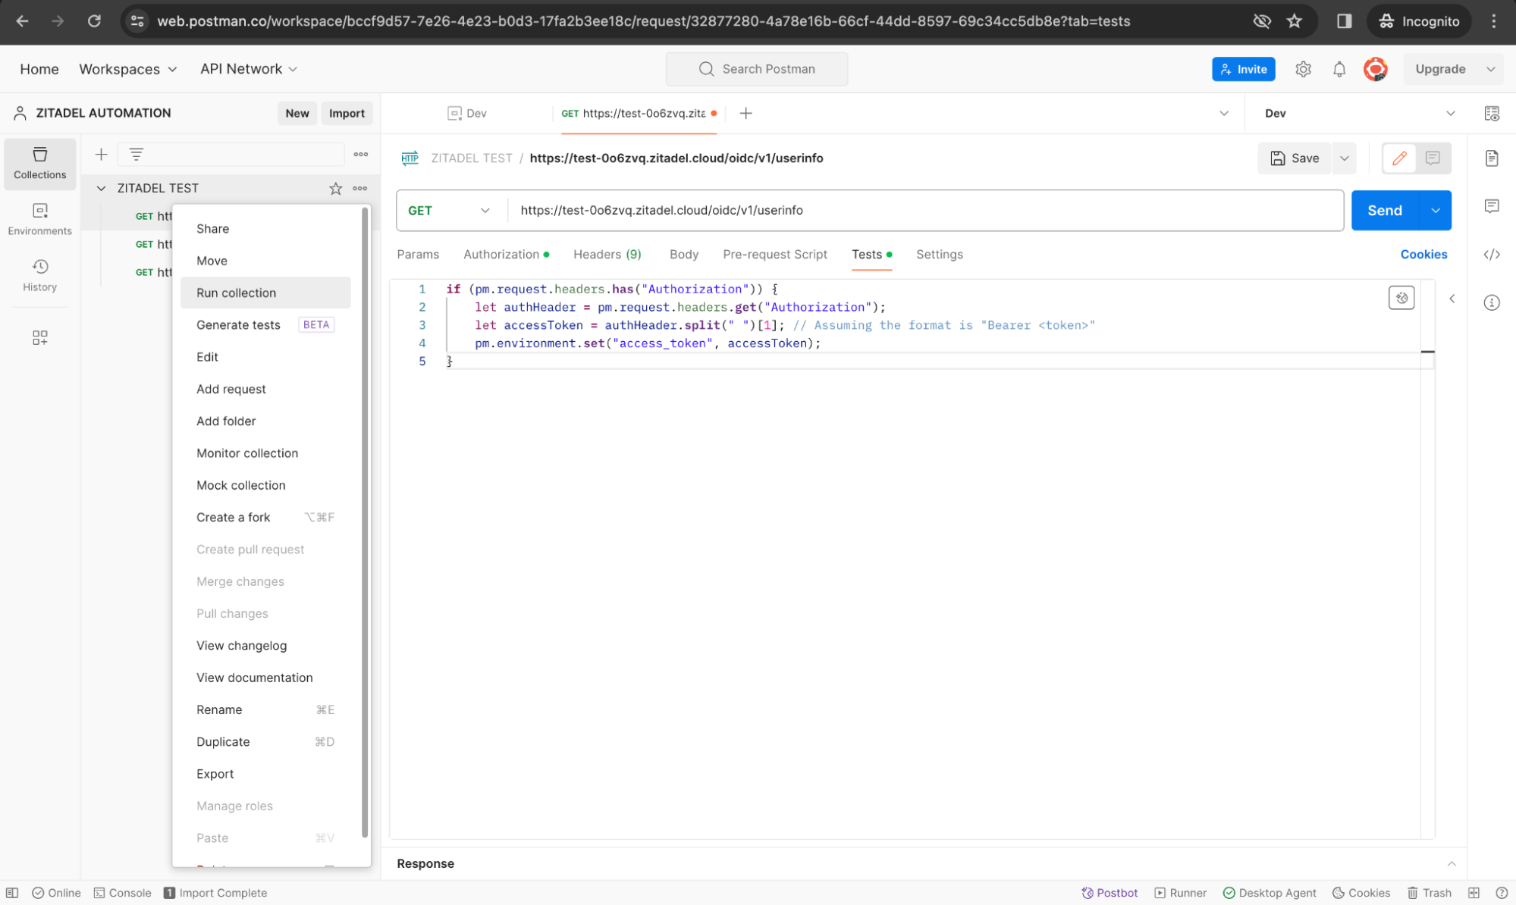Switch to comment mode icon
1516x905 pixels.
pyautogui.click(x=1432, y=158)
